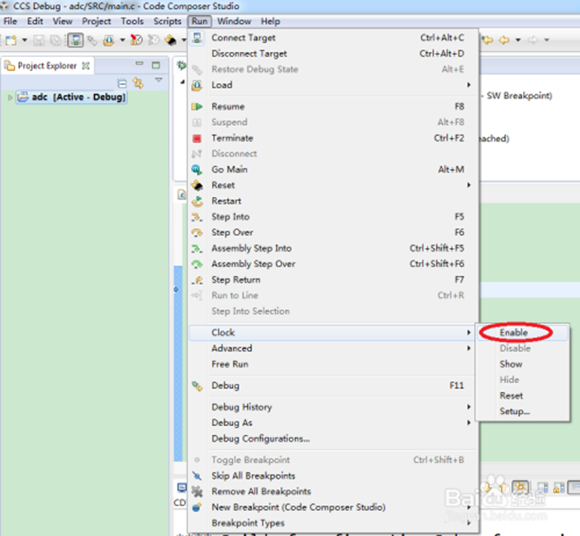Choose Assembly Step Into
580x536 pixels.
(x=333, y=249)
